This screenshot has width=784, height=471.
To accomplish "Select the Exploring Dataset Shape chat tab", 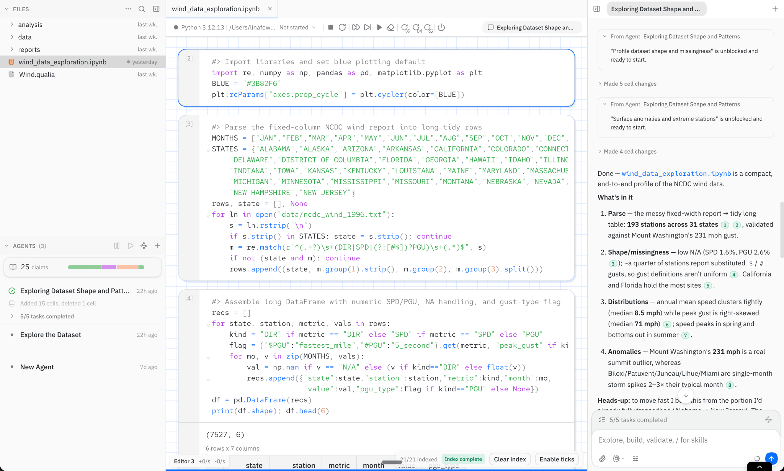I will [656, 9].
